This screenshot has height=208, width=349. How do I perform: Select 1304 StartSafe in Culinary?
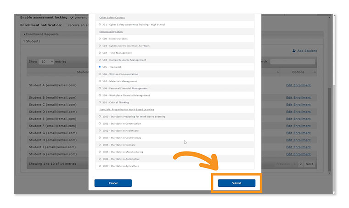click(100, 145)
